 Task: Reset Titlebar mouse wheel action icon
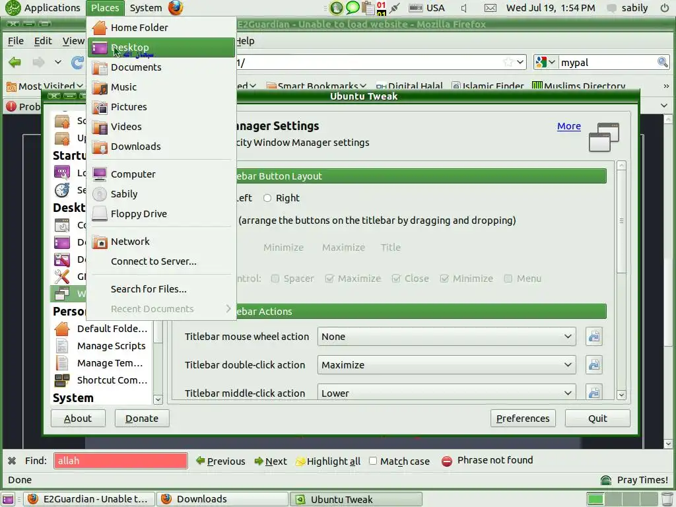pos(593,336)
